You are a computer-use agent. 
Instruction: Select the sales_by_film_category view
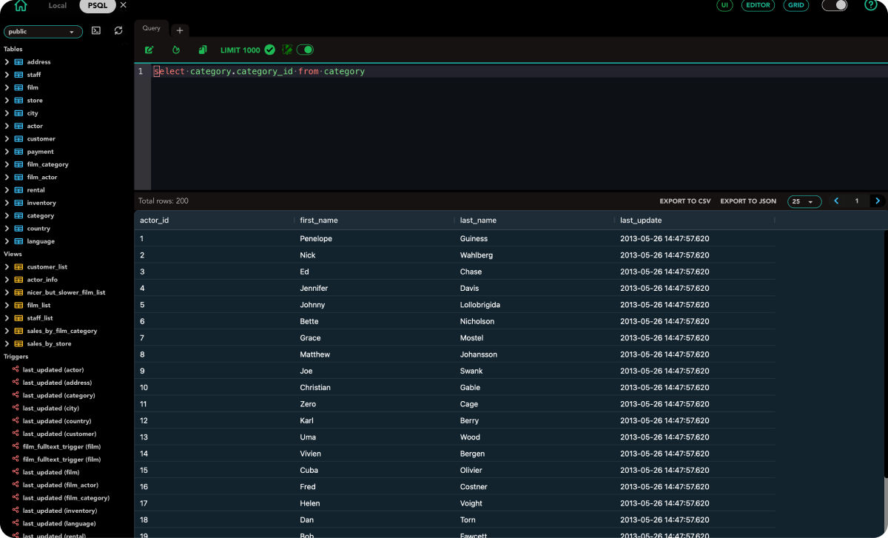pos(62,331)
